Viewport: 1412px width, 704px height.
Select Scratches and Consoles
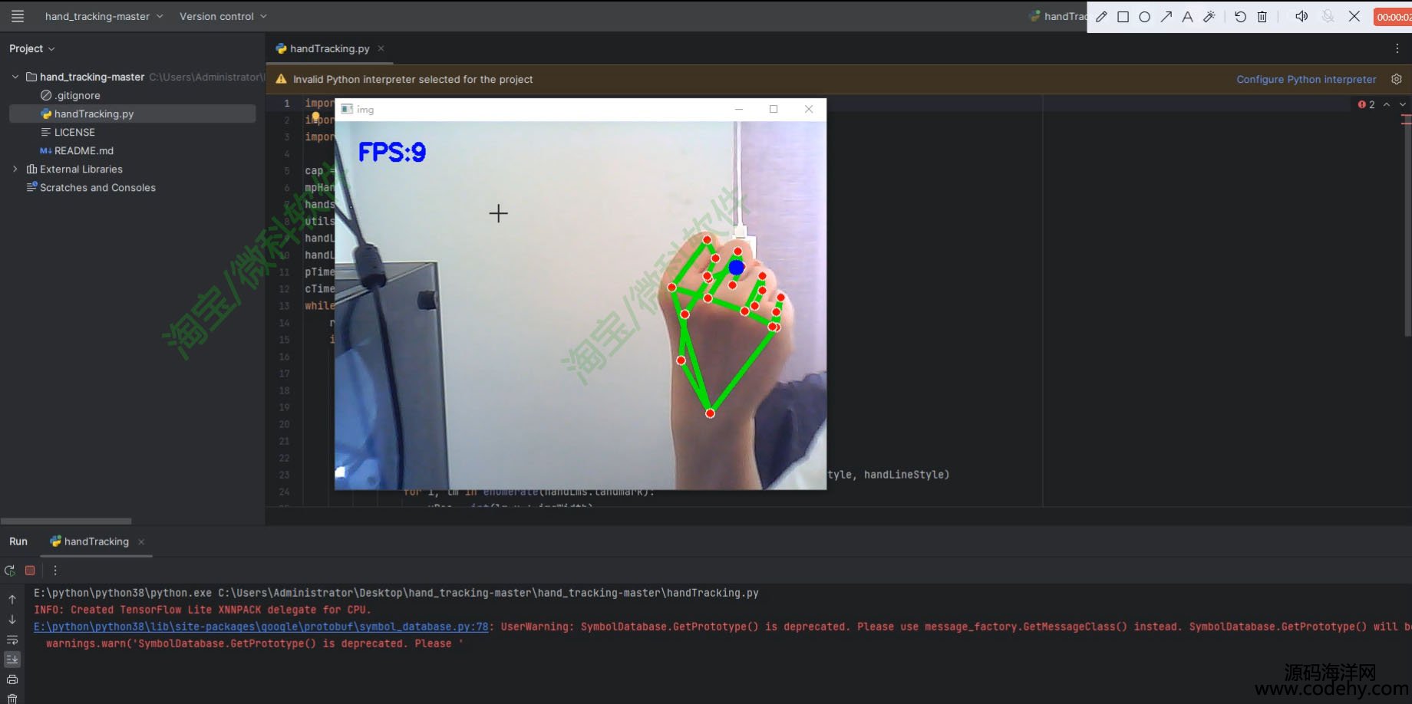pos(97,187)
